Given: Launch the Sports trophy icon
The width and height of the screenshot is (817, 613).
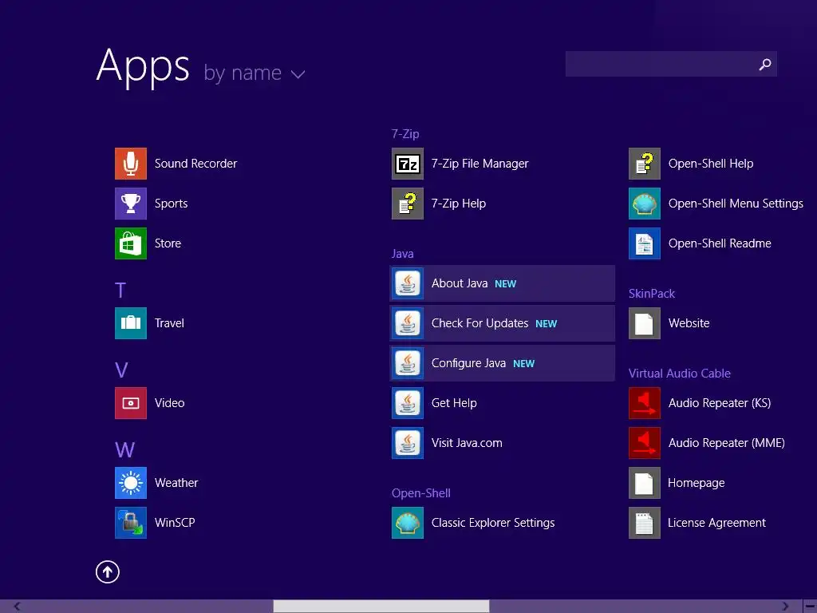Looking at the screenshot, I should [x=131, y=204].
